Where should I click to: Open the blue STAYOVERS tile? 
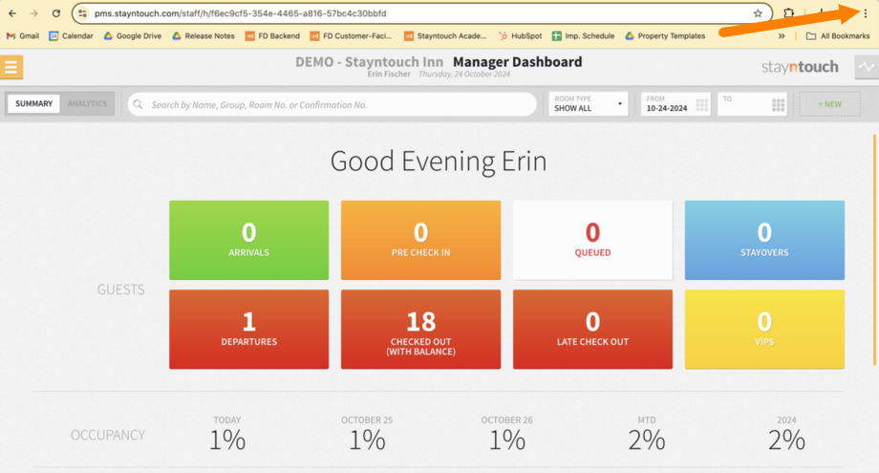tap(764, 240)
